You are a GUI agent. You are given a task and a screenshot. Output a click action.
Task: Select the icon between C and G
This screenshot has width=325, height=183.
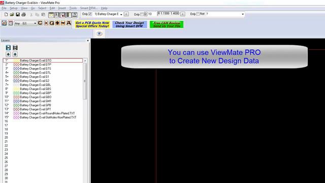pos(46,23)
